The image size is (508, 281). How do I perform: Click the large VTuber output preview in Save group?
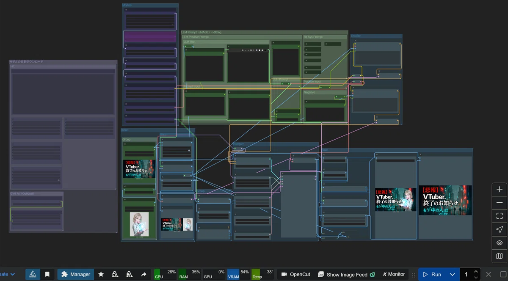[x=445, y=200]
